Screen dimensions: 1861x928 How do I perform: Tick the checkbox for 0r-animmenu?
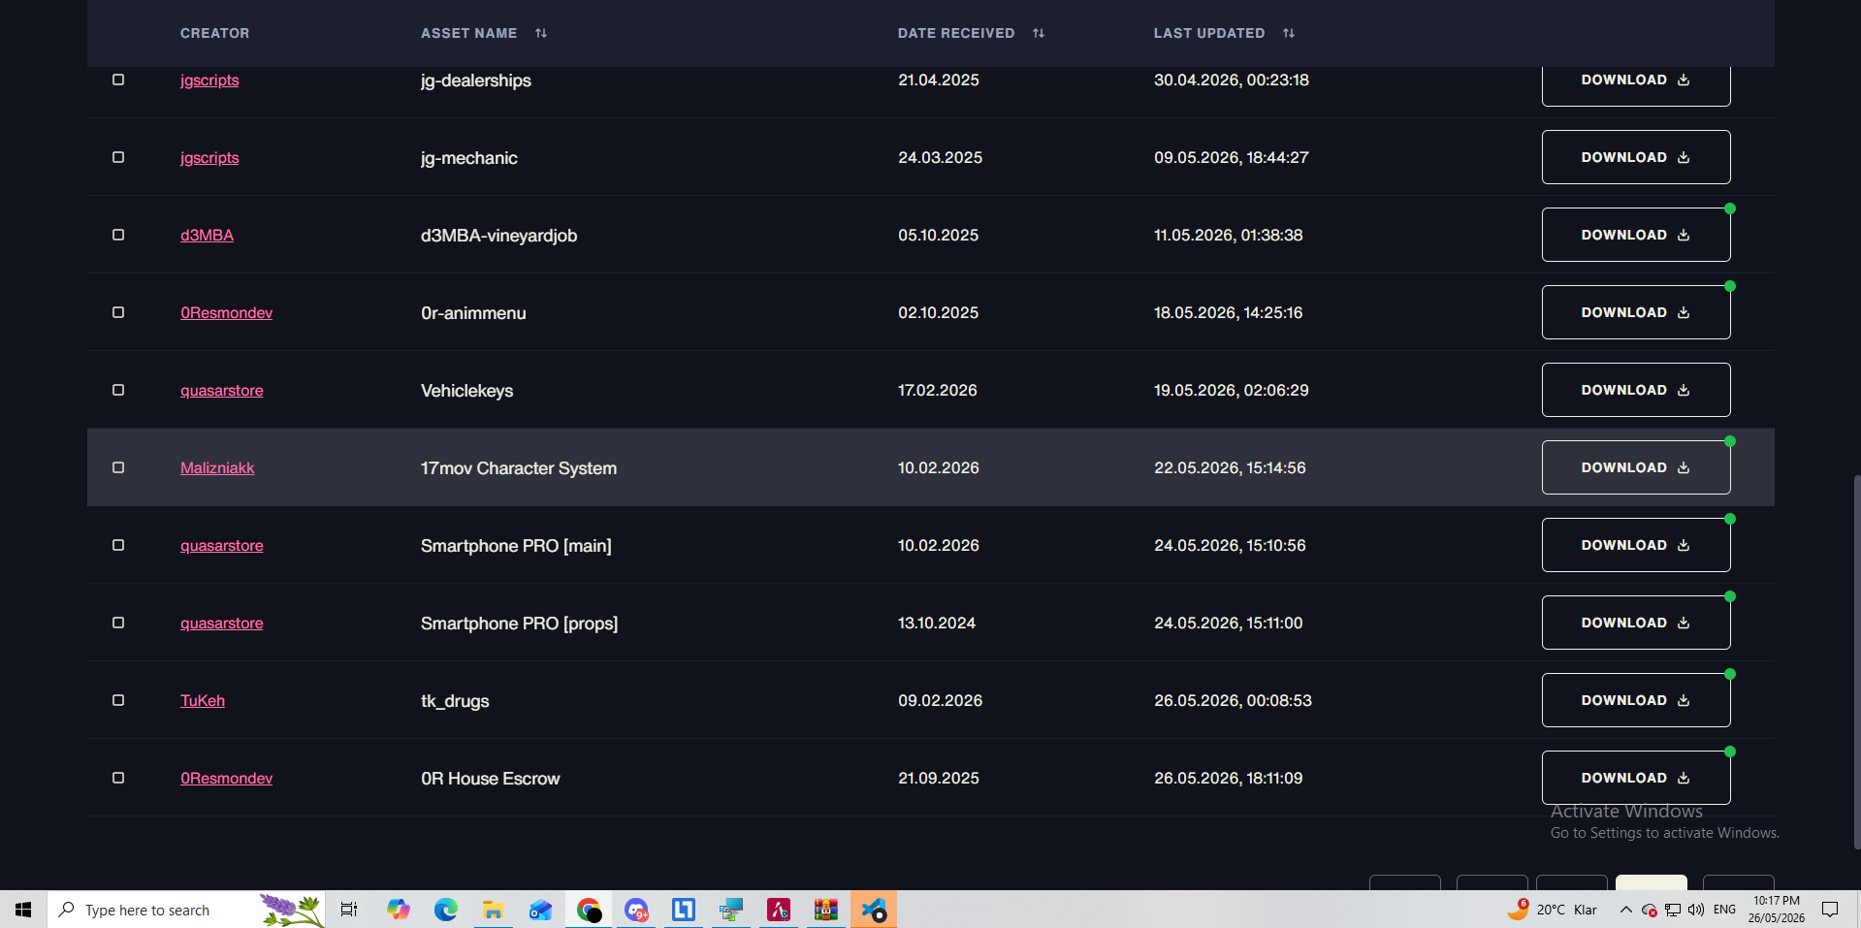click(x=118, y=312)
